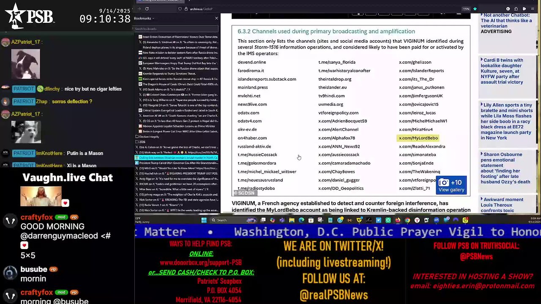This screenshot has width=541, height=304.
Task: Click theinteldrop.org in the list
Action: pos(335,79)
